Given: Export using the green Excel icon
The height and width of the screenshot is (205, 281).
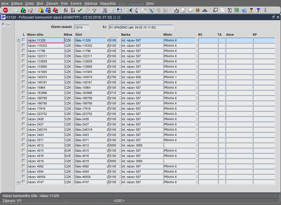Looking at the screenshot, I should 237,10.
